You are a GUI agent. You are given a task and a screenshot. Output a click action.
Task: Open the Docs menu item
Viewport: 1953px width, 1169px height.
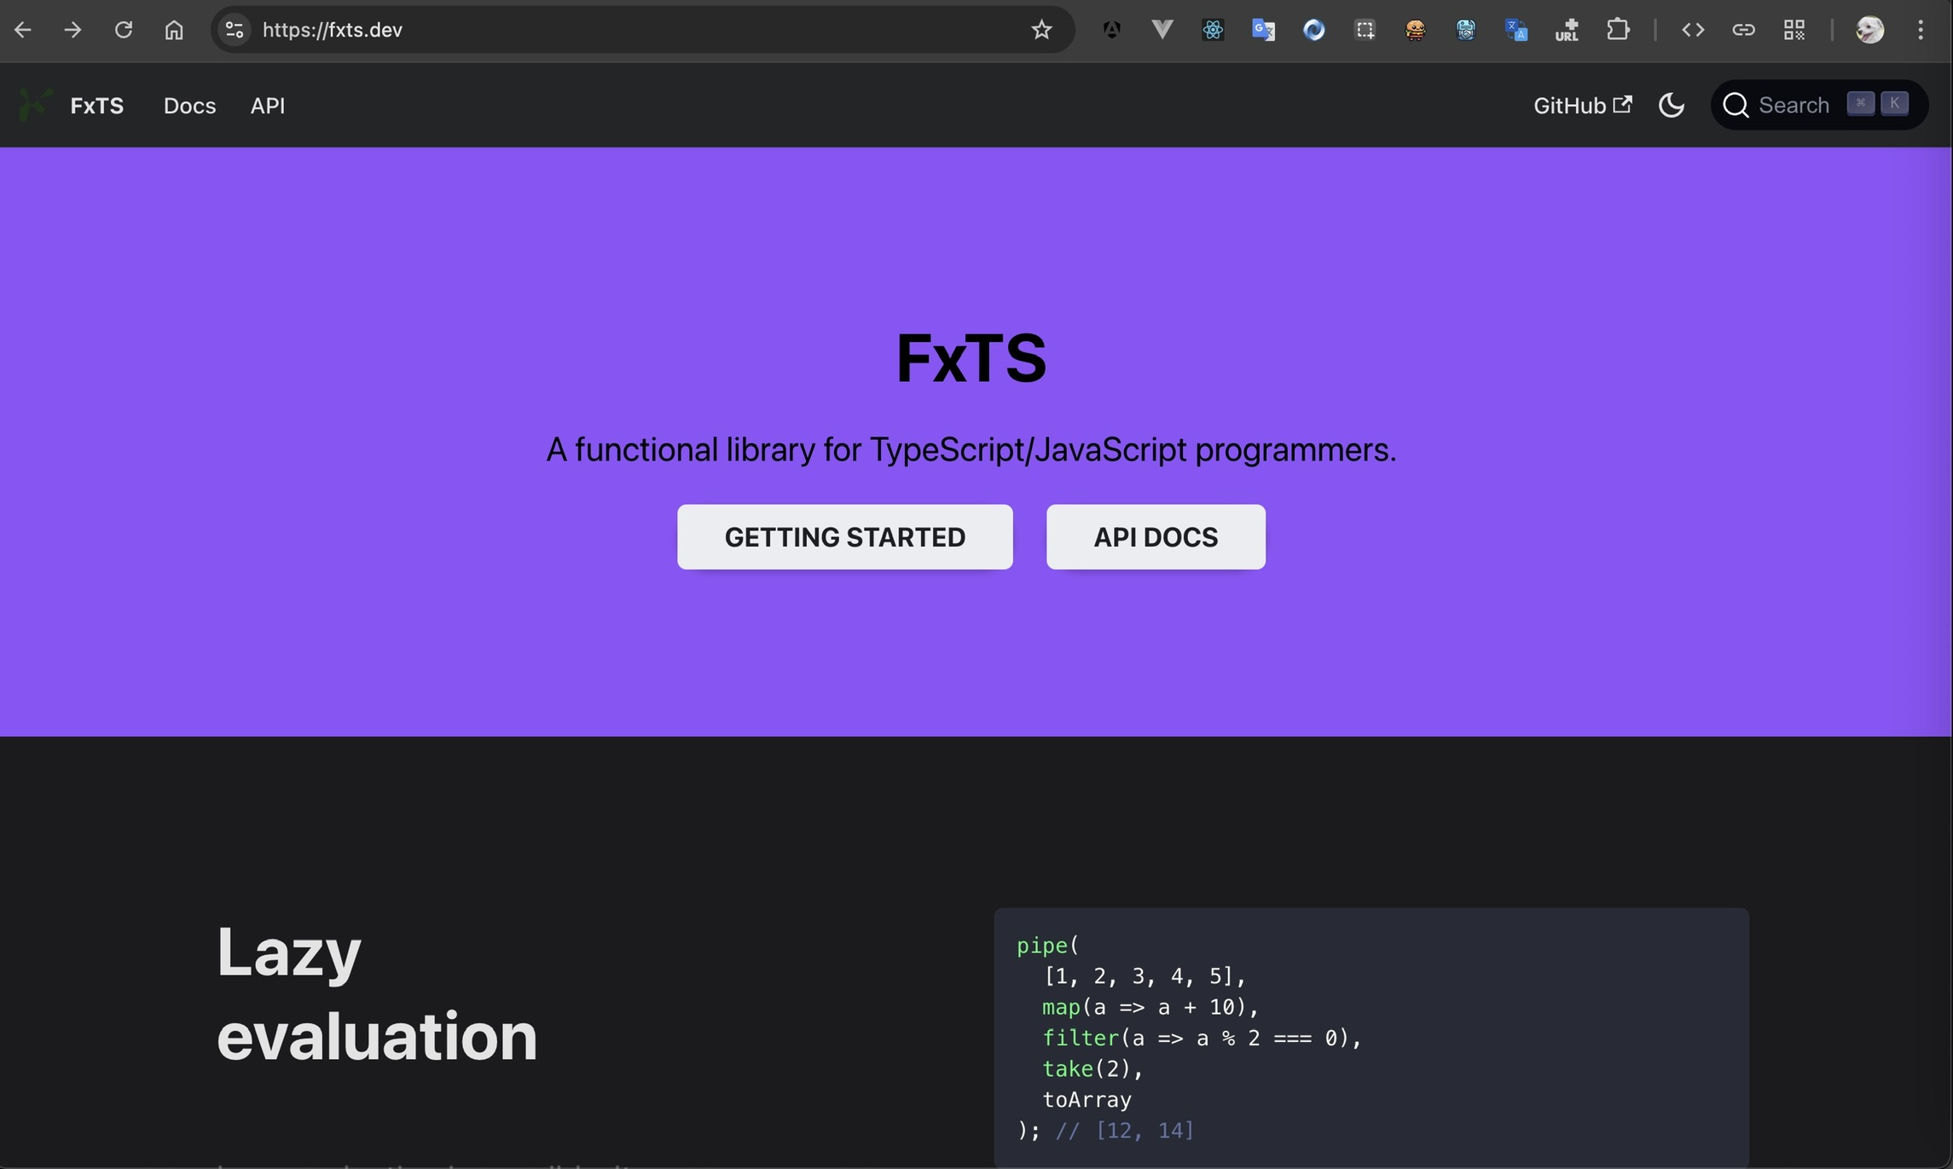[189, 106]
